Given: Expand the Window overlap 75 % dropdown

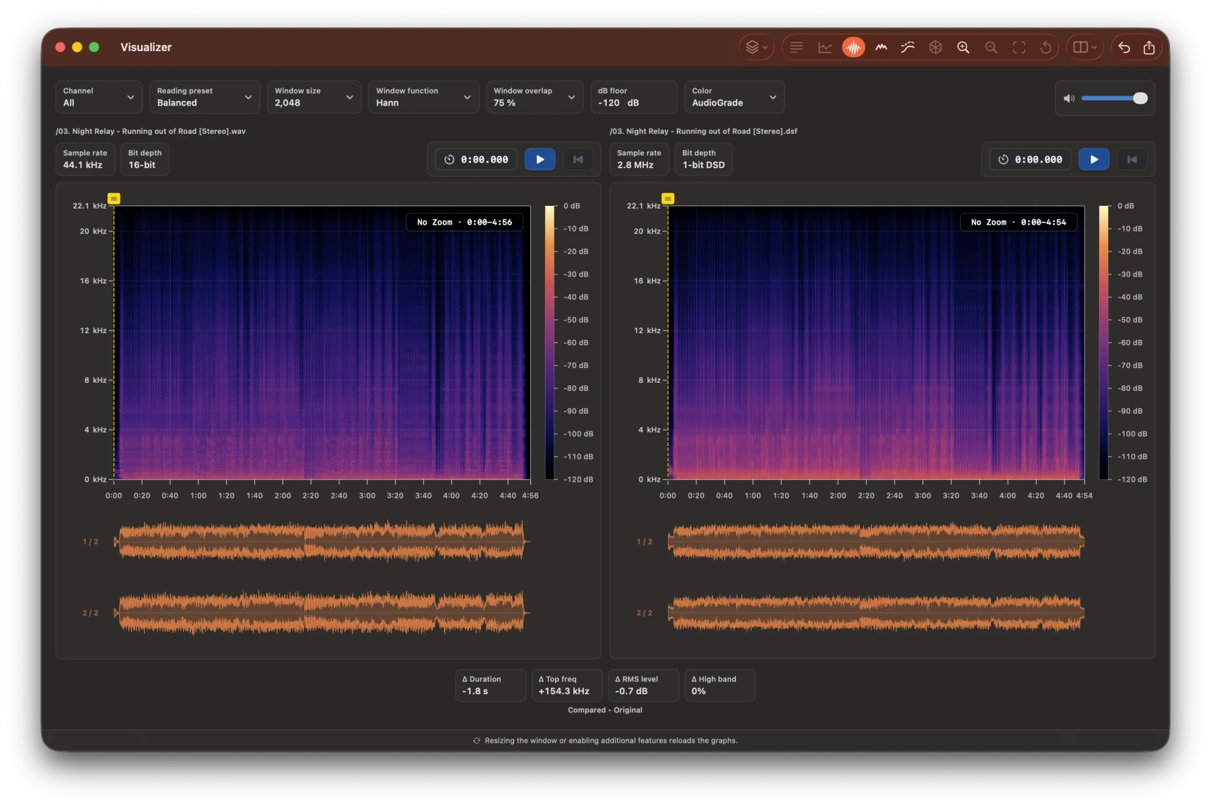Looking at the screenshot, I should [x=534, y=97].
